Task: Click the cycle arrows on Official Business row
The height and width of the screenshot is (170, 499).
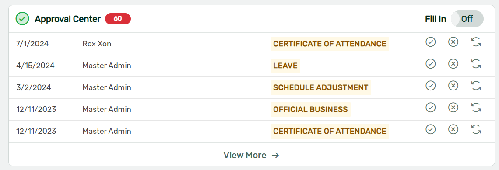Action: pos(476,108)
